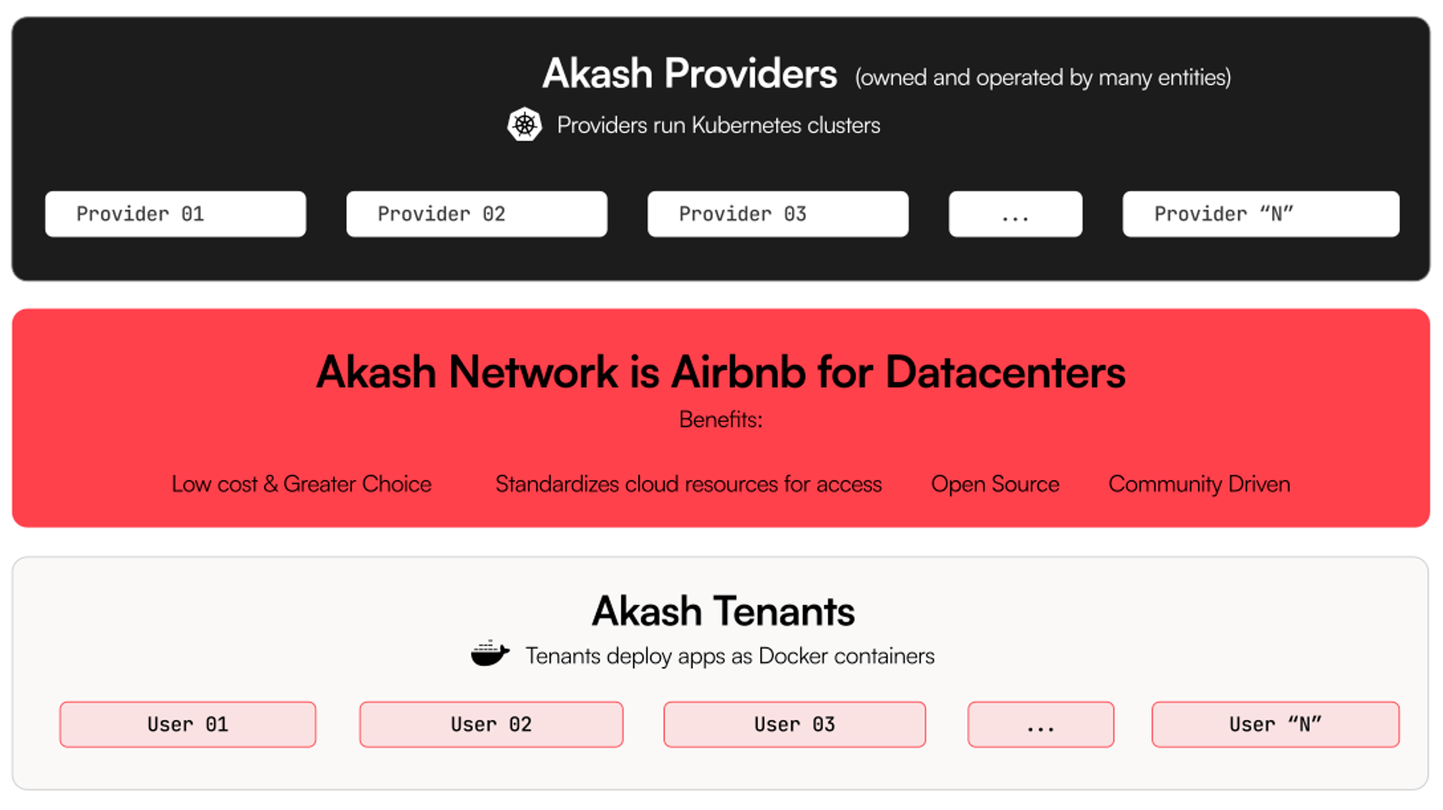Image resolution: width=1443 pixels, height=810 pixels.
Task: Click Providers run Kubernetes clusters text
Action: click(718, 125)
